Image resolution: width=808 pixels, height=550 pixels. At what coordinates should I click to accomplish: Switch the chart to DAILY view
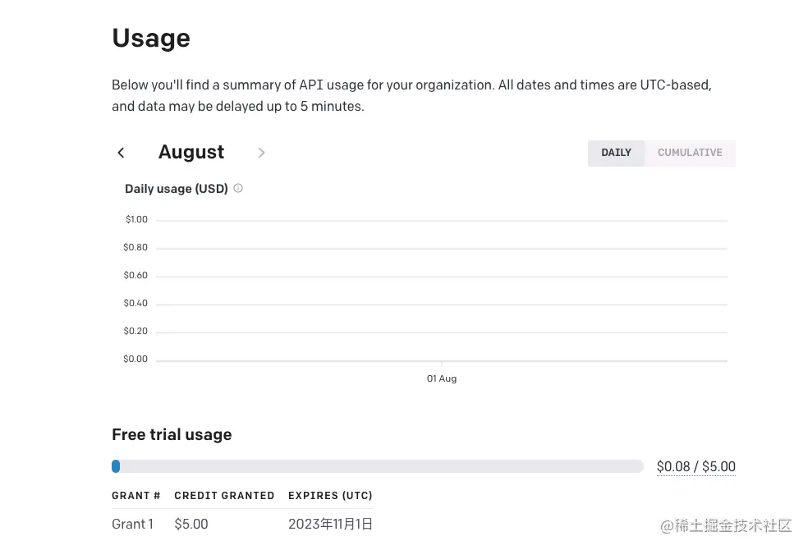616,153
